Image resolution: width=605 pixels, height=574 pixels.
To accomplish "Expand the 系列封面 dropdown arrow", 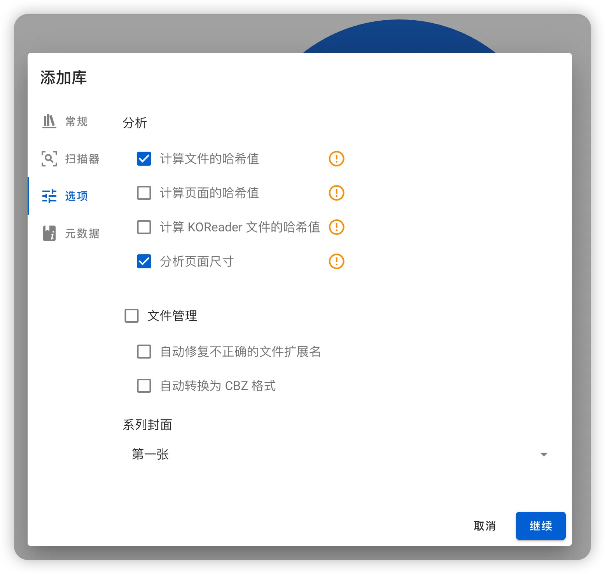I will 544,454.
